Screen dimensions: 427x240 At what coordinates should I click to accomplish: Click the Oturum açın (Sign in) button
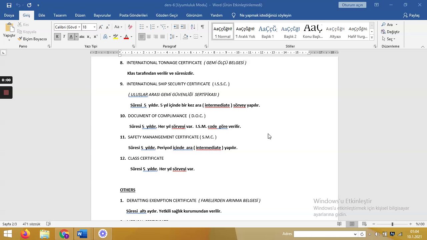[x=352, y=5]
